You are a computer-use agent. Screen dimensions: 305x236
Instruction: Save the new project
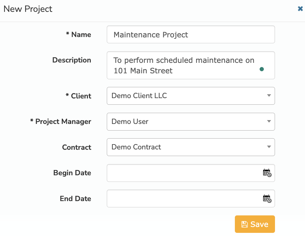pos(255,224)
